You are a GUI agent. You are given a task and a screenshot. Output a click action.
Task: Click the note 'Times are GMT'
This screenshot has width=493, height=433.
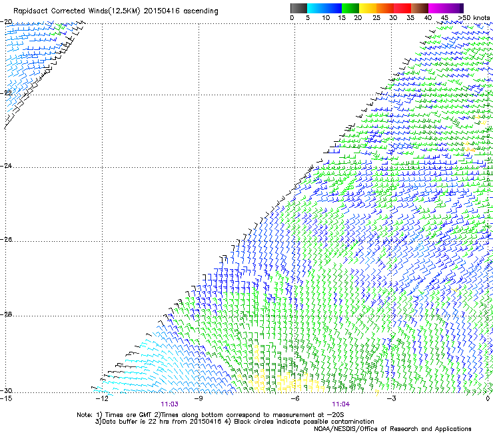pyautogui.click(x=129, y=415)
